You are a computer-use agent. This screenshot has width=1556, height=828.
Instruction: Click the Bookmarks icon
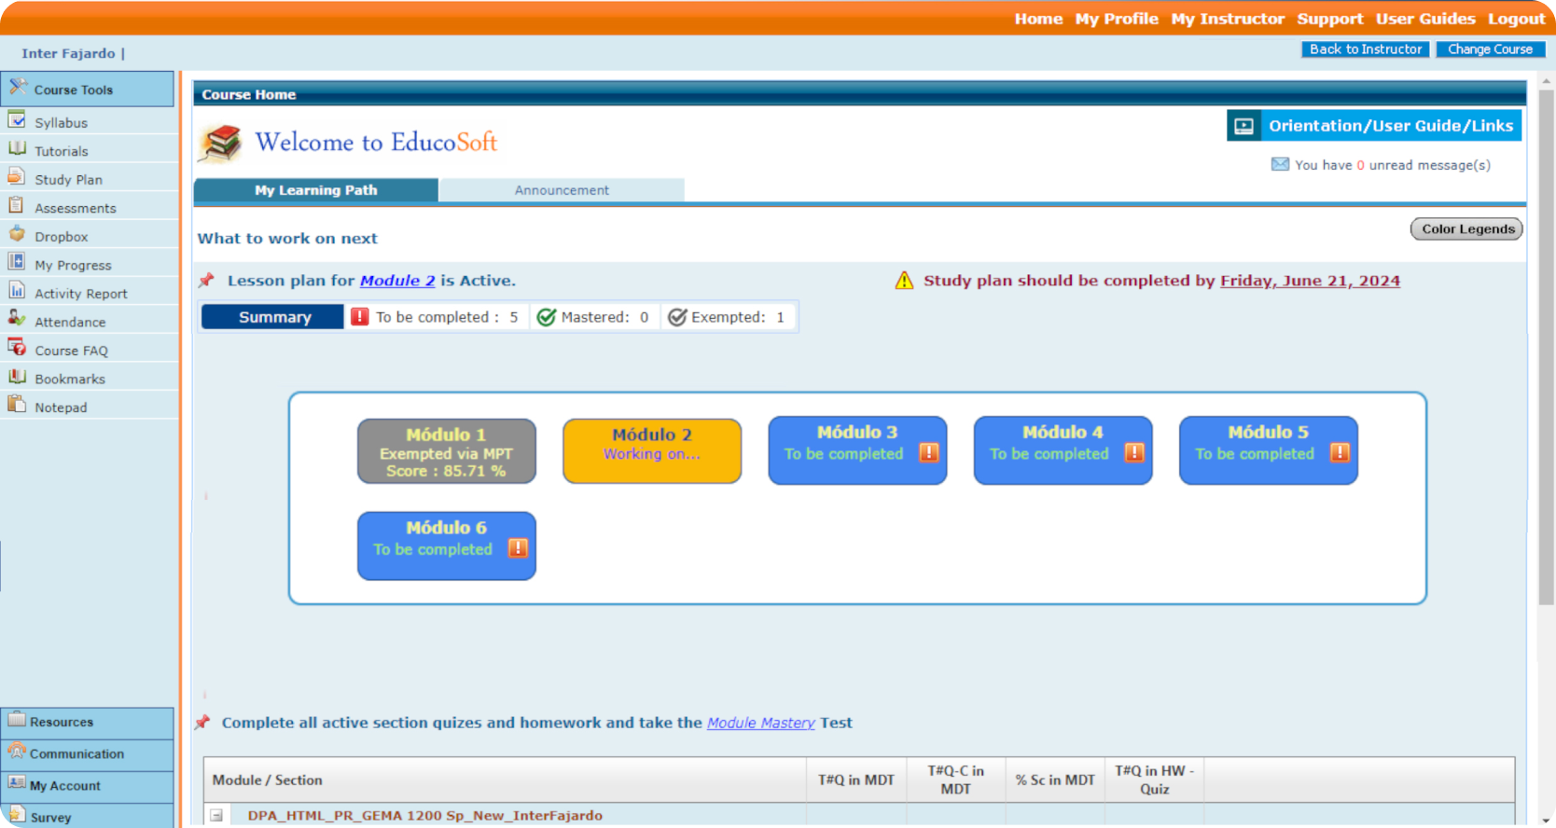pos(17,377)
